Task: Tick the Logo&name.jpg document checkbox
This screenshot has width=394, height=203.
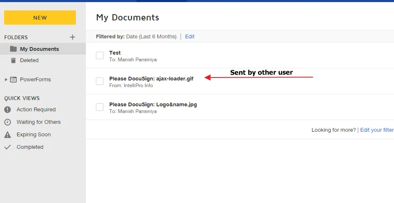Action: point(100,107)
